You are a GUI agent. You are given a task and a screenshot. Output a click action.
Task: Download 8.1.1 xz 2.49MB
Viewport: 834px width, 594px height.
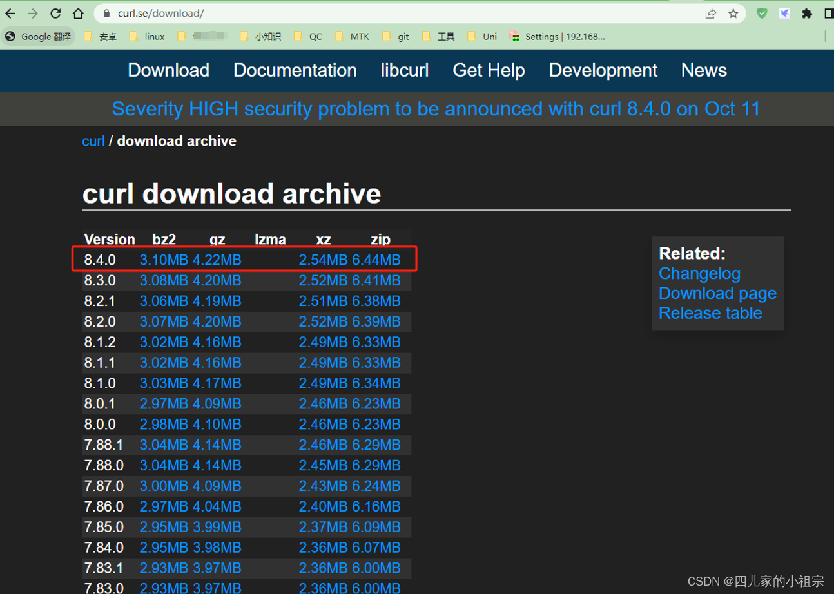pyautogui.click(x=323, y=363)
